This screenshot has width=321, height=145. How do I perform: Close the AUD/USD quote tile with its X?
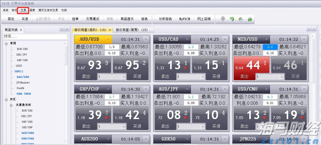point(145,39)
